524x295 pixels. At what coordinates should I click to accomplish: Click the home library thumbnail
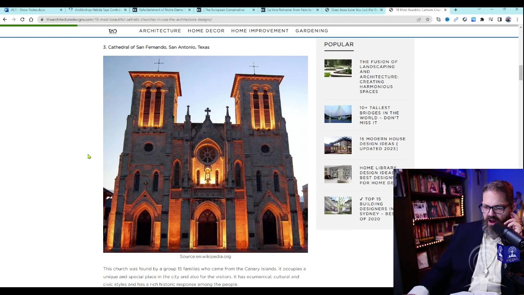pyautogui.click(x=338, y=174)
